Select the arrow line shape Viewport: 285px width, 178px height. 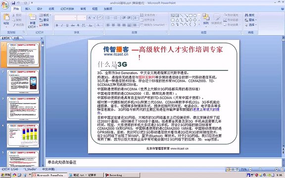[186, 15]
